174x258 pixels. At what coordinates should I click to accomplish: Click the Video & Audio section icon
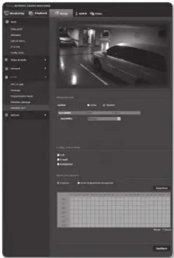7,60
